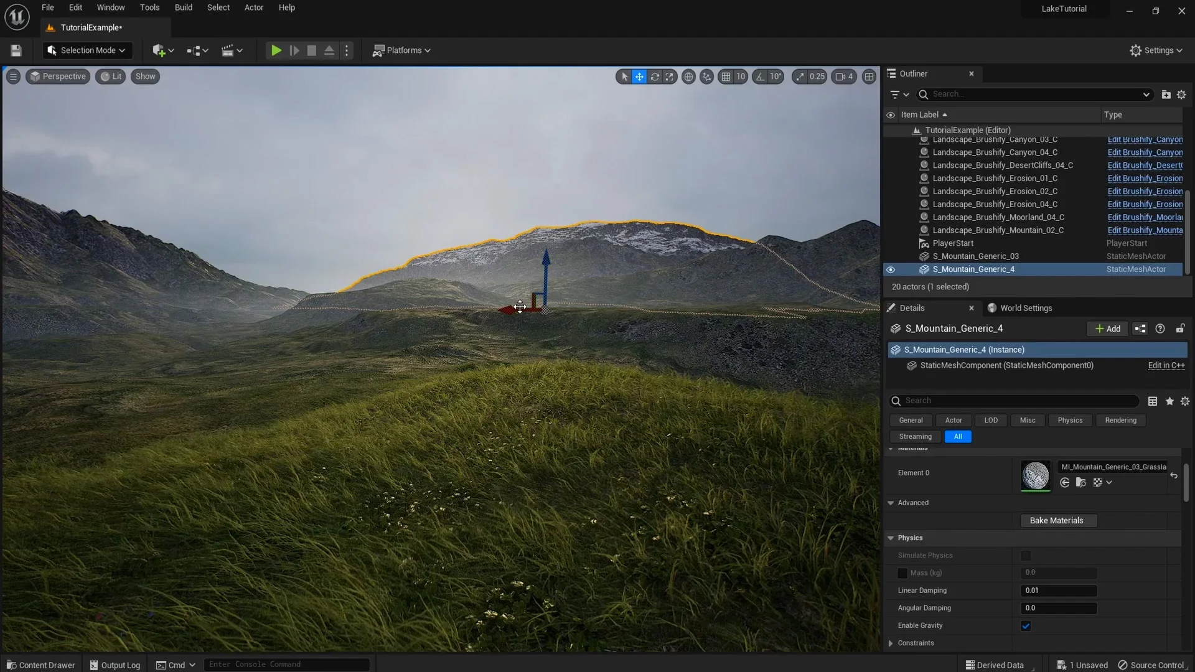Create new folder in Outliner

point(1166,95)
